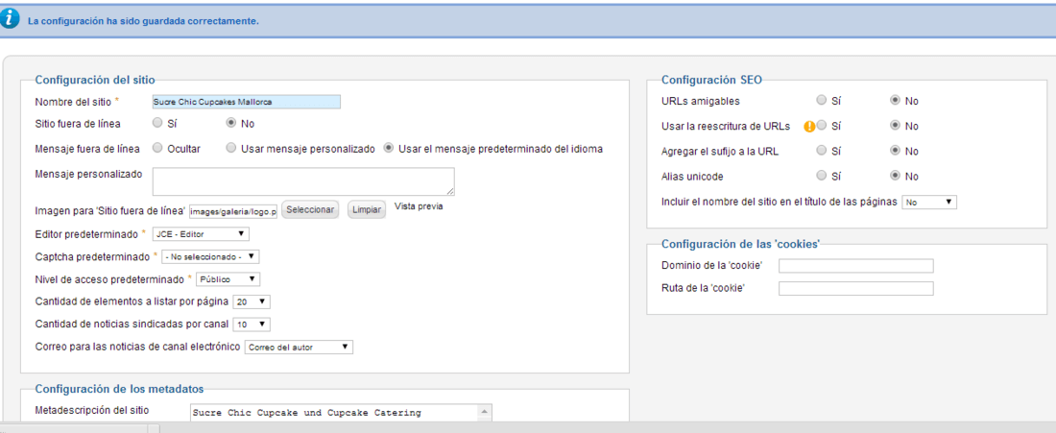
Task: Click the orange warning icon beside URL rewriting
Action: click(809, 126)
